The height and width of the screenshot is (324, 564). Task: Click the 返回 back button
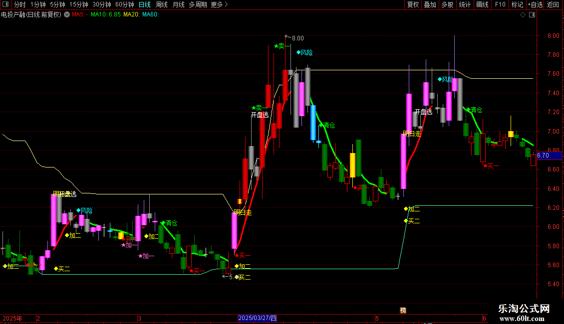pos(553,4)
